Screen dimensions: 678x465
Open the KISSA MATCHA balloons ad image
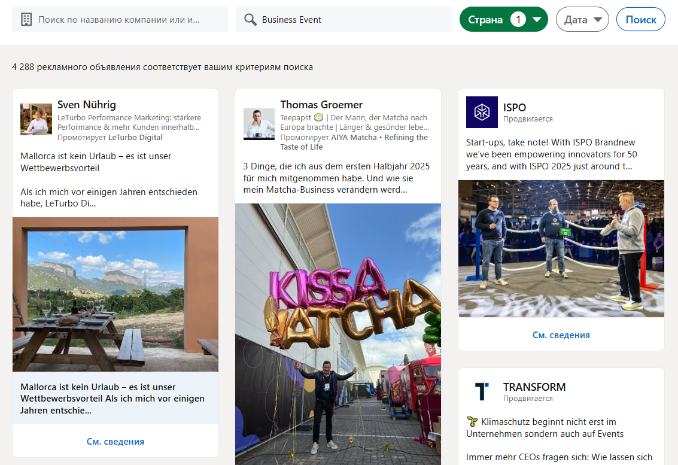click(x=338, y=335)
